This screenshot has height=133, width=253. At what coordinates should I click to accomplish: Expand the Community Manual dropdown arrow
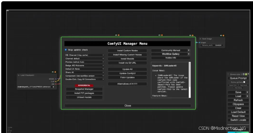tap(189, 50)
